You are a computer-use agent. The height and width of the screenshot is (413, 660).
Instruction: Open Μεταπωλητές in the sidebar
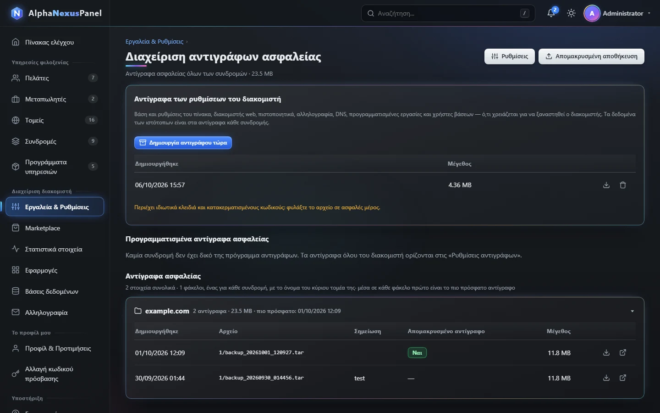pyautogui.click(x=55, y=99)
